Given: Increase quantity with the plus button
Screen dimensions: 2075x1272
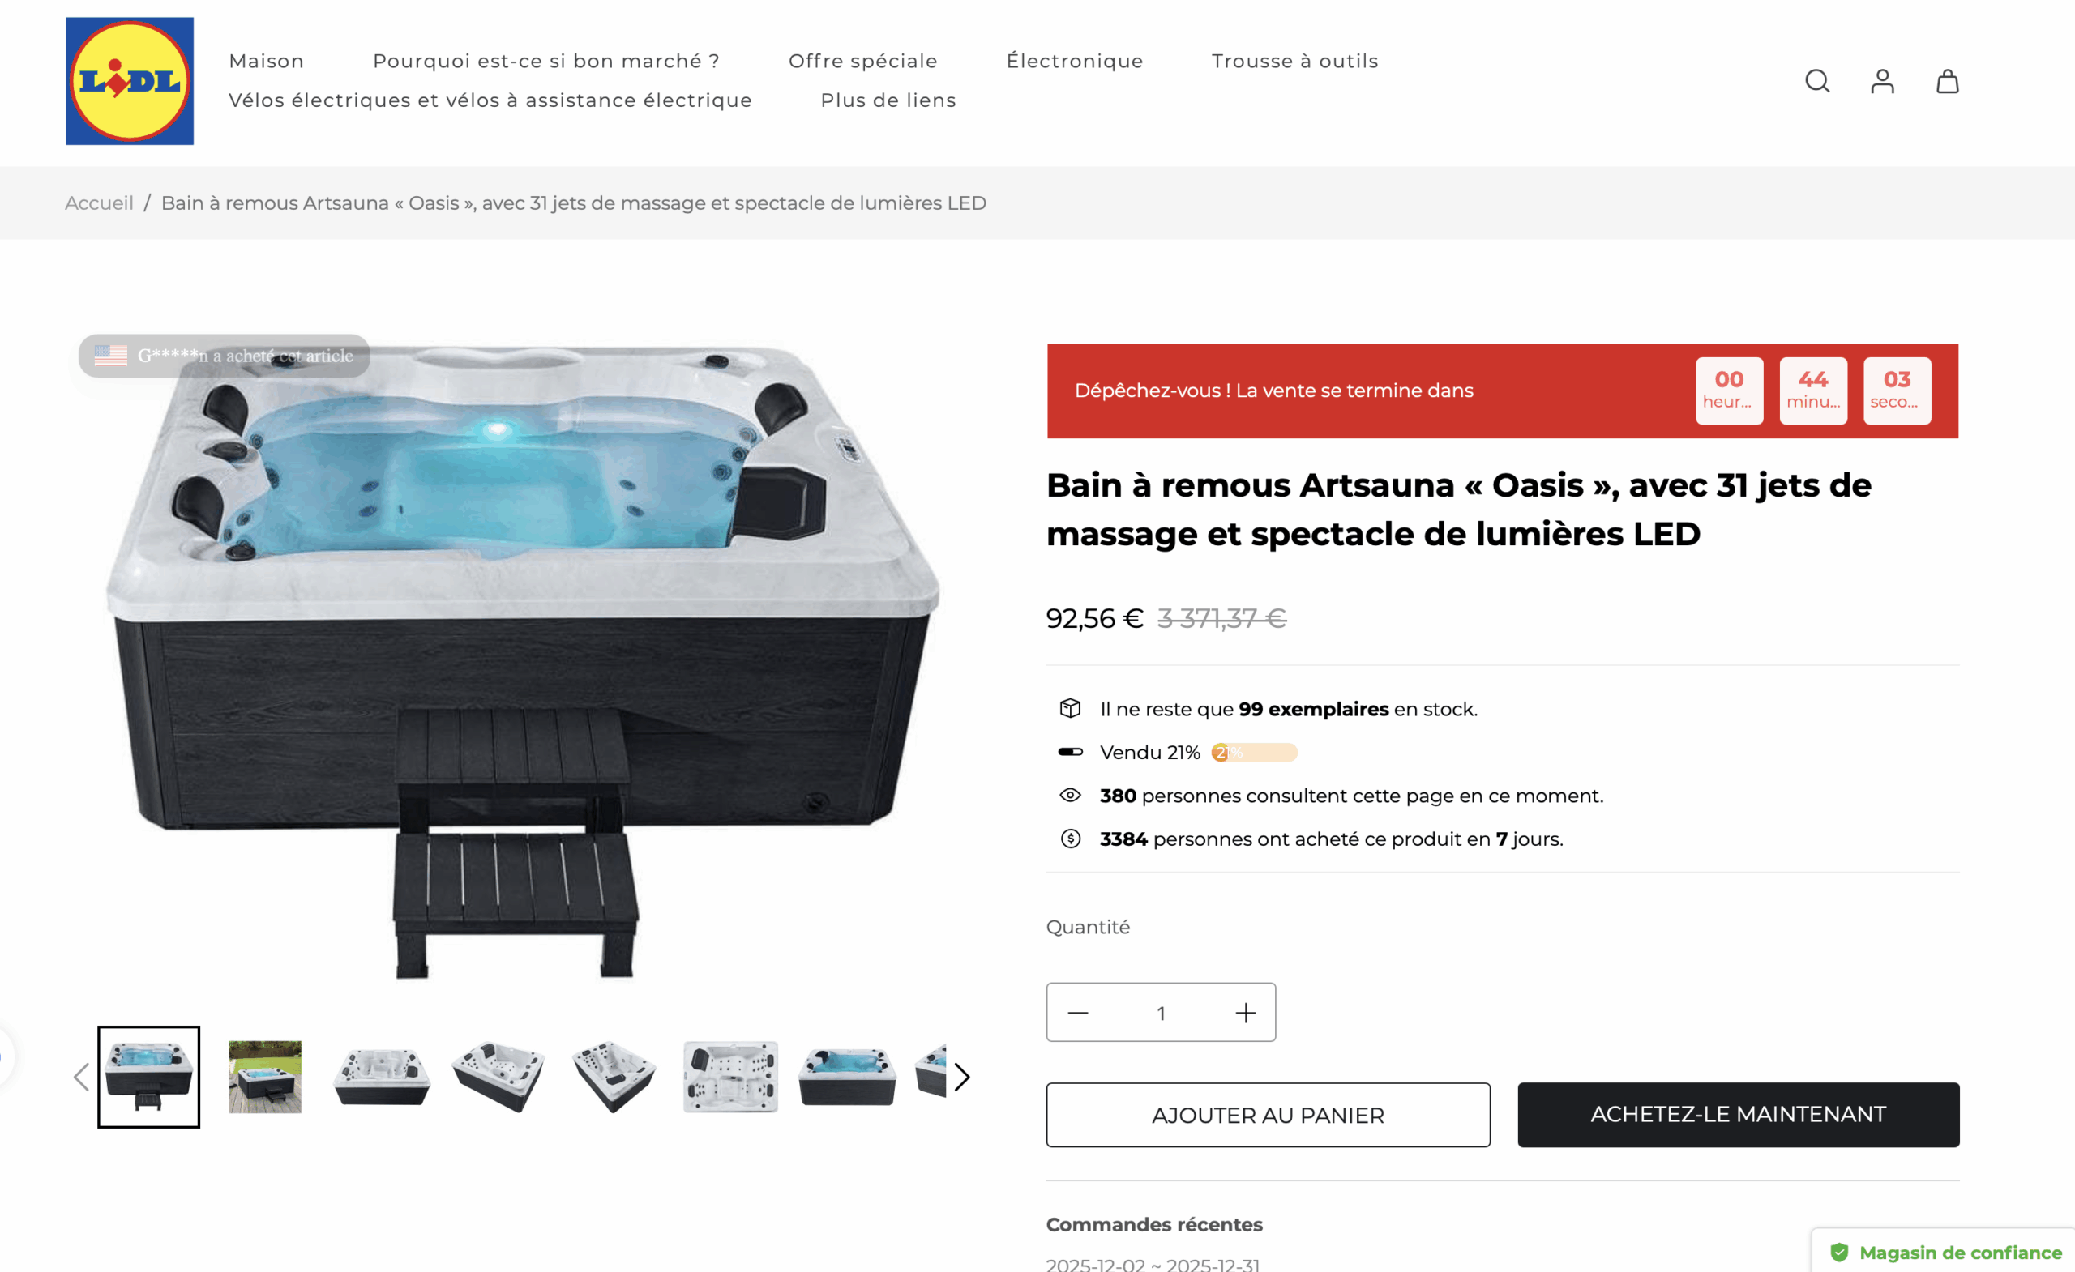Looking at the screenshot, I should click(x=1246, y=1012).
